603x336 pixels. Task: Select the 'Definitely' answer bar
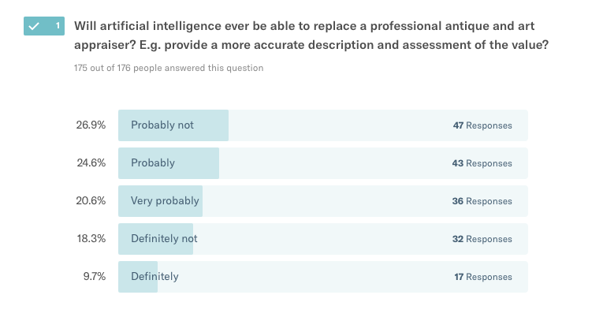(322, 277)
